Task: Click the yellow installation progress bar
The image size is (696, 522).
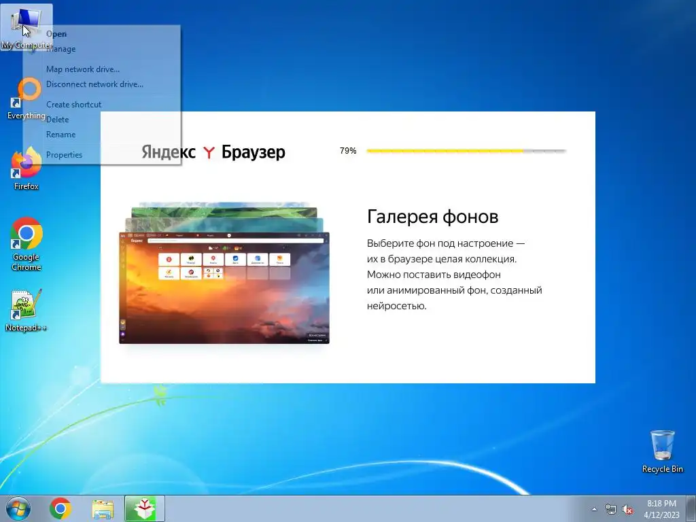Action: [x=466, y=151]
